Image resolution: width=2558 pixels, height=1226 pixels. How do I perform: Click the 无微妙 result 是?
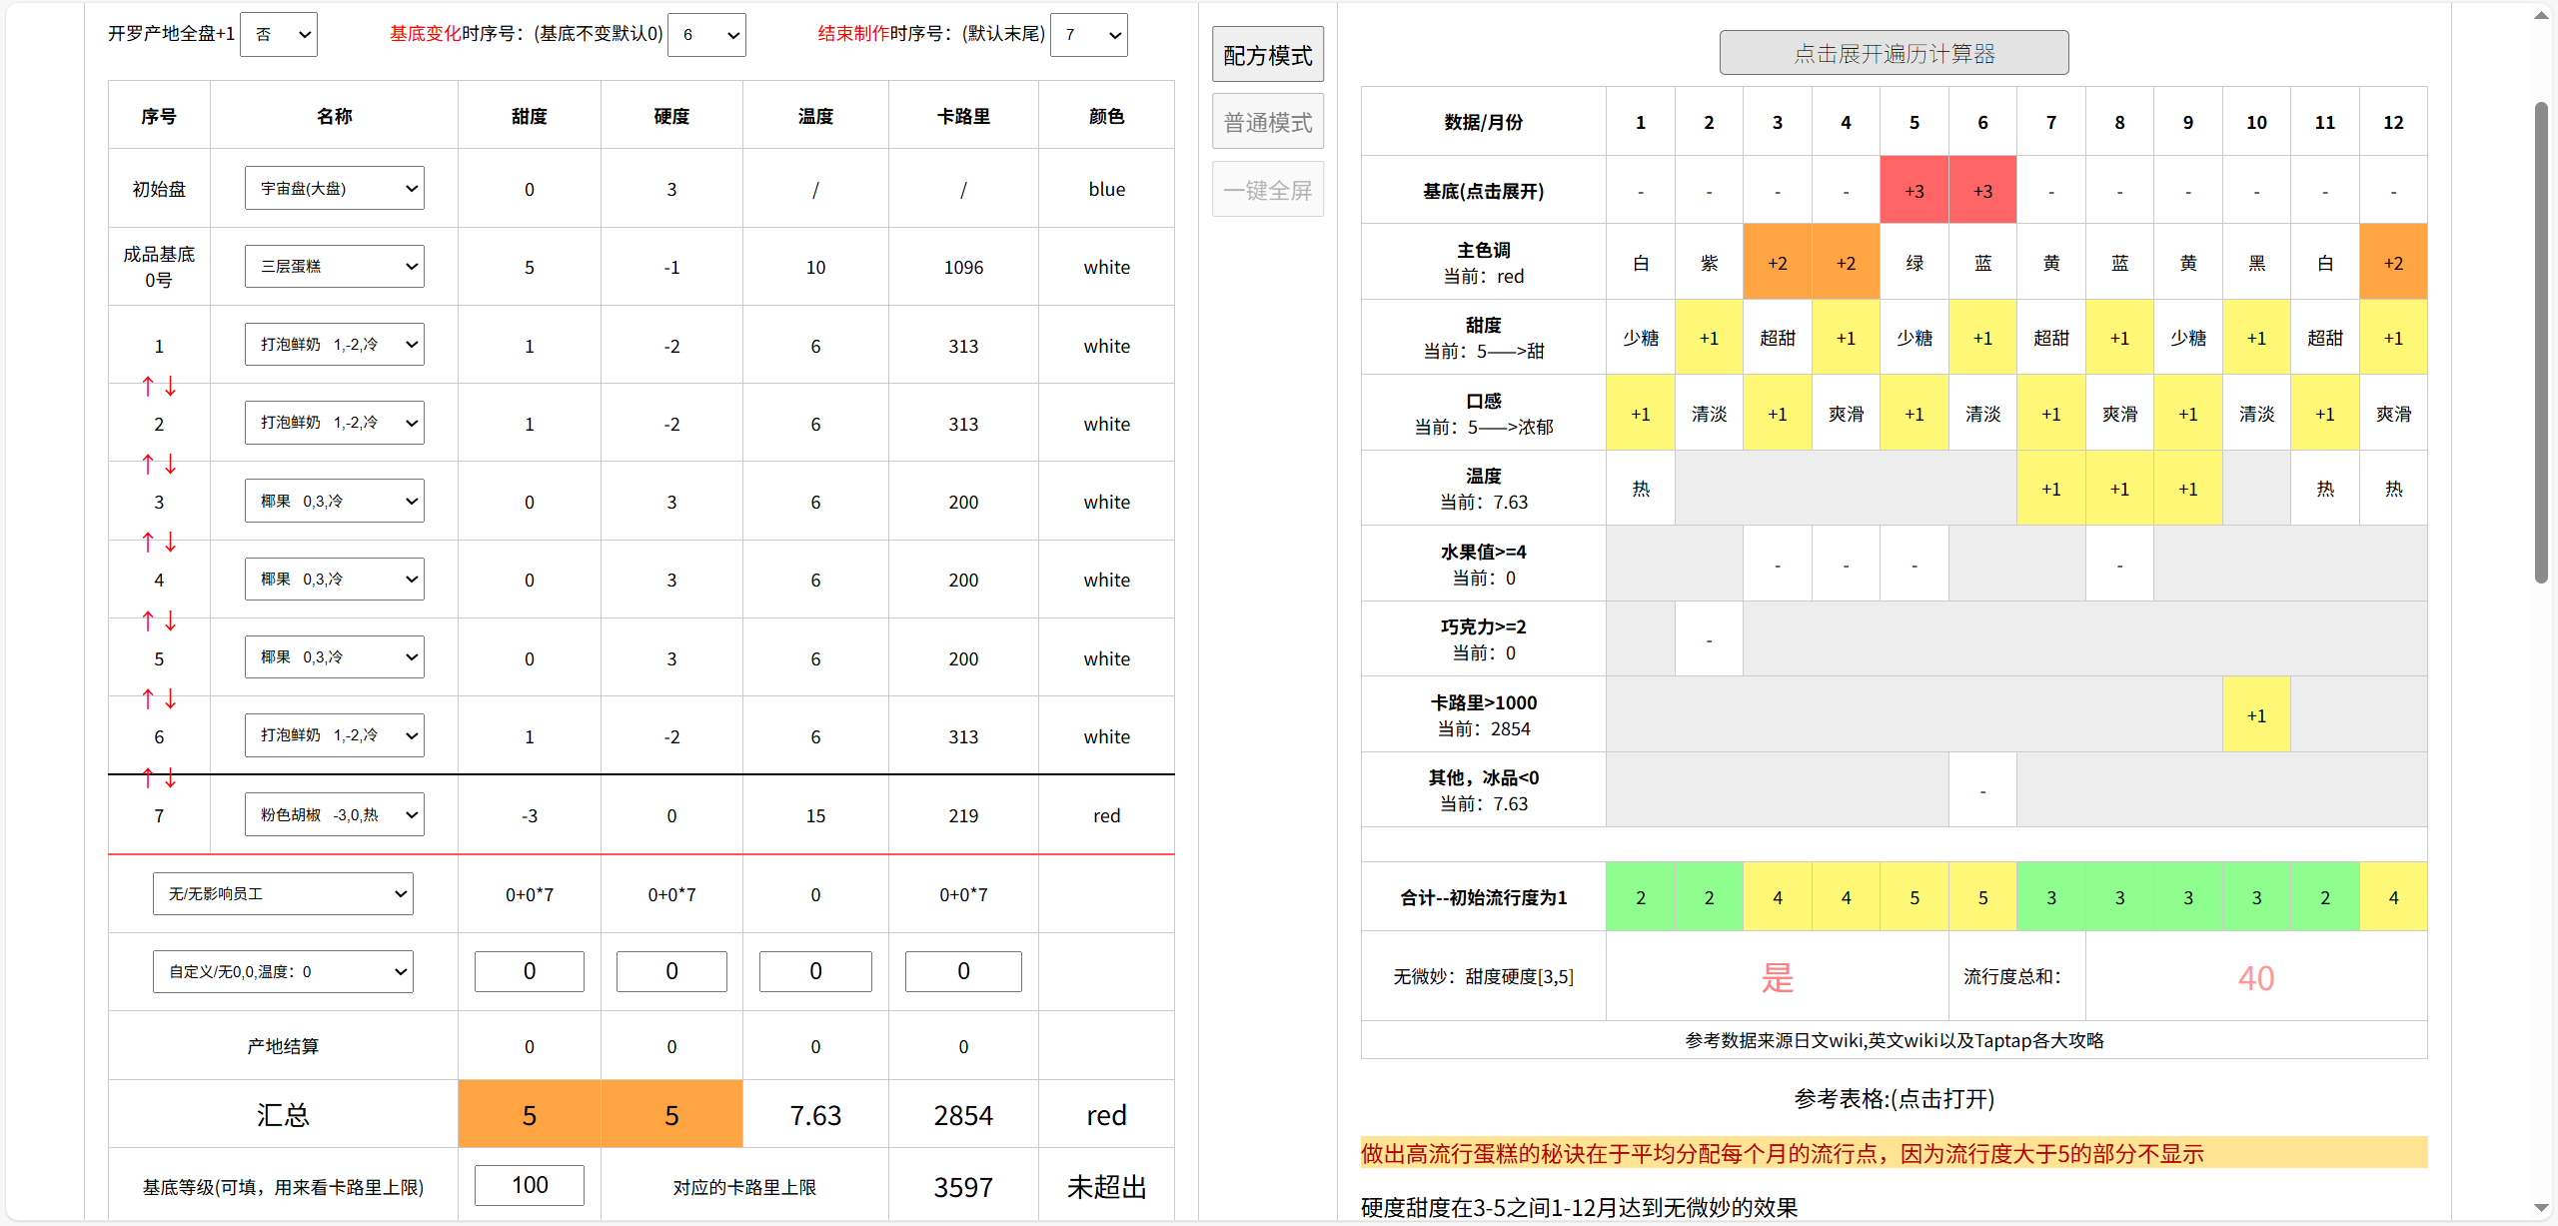click(x=1778, y=977)
